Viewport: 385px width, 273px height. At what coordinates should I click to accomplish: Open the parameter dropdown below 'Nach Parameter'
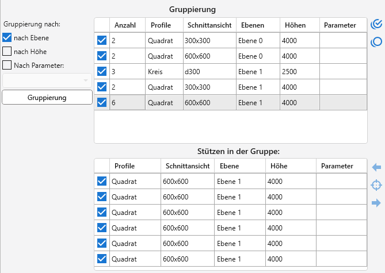47,80
